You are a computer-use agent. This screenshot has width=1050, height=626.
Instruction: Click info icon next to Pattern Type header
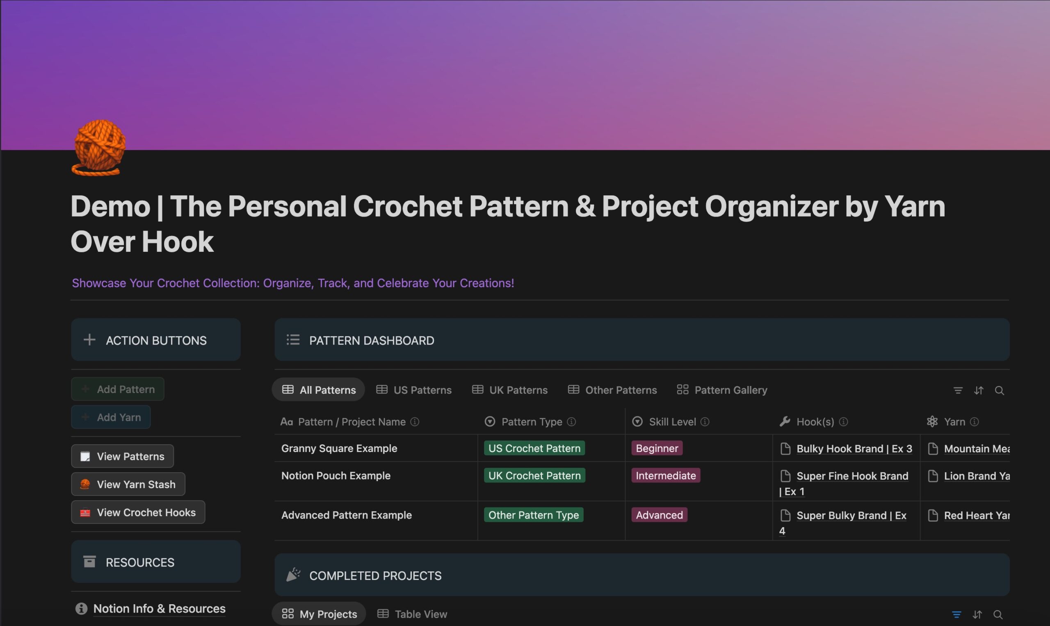571,422
